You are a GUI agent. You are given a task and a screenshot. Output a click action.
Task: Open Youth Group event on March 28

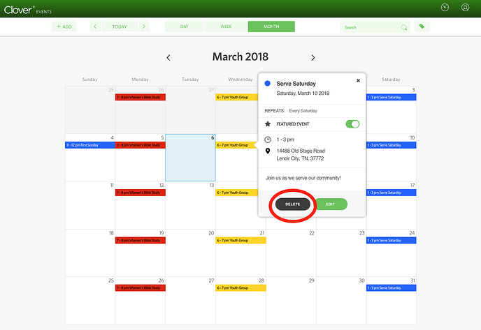click(240, 287)
